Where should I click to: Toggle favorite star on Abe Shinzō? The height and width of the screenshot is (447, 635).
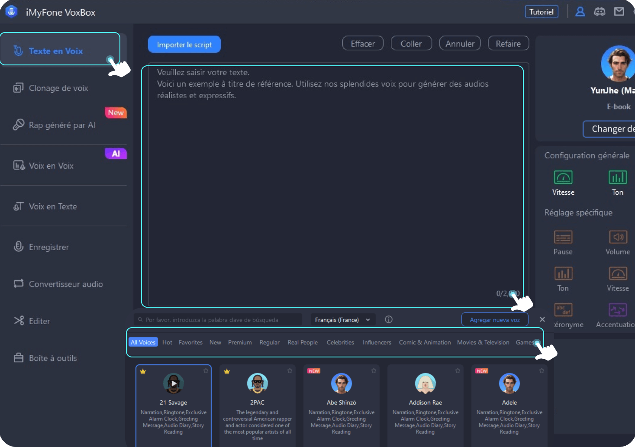click(374, 371)
